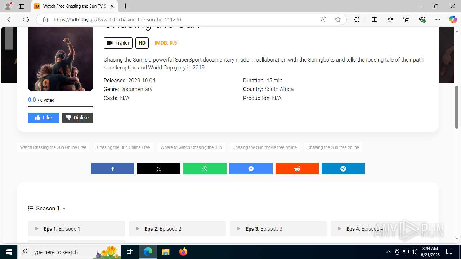The height and width of the screenshot is (259, 461).
Task: Open Copilot sidebar
Action: (x=453, y=19)
